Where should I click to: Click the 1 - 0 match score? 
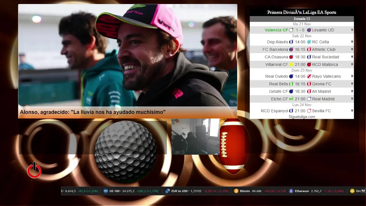(x=300, y=30)
